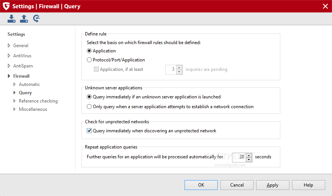Viewport: 332px width, 196px height.
Task: Go to Automatic firewall settings
Action: pos(29,84)
